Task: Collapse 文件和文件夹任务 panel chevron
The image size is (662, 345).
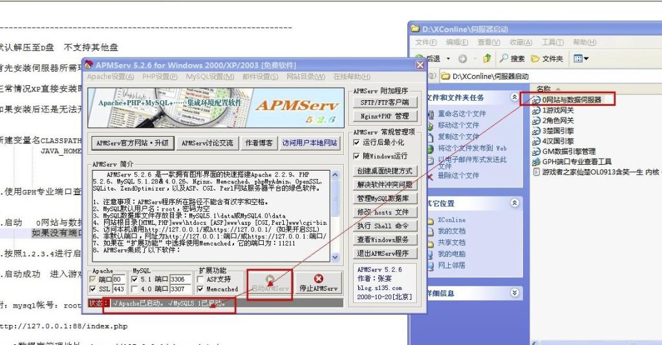Action: 514,98
